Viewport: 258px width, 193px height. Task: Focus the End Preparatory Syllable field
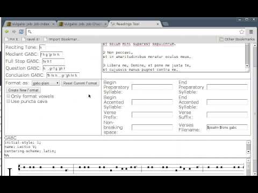tap(227, 87)
